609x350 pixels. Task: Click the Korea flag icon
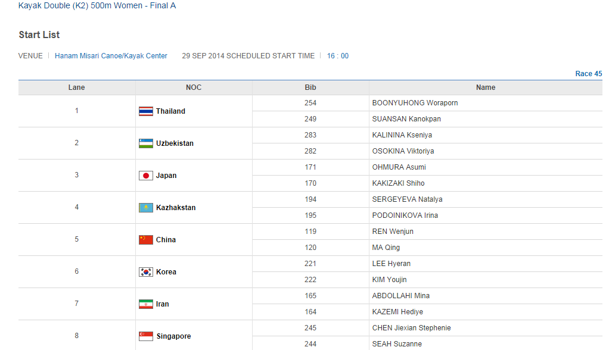point(146,272)
